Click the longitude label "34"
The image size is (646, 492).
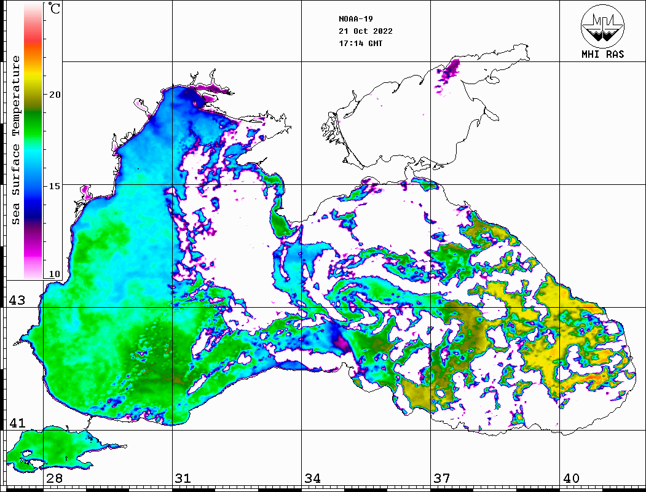point(312,478)
